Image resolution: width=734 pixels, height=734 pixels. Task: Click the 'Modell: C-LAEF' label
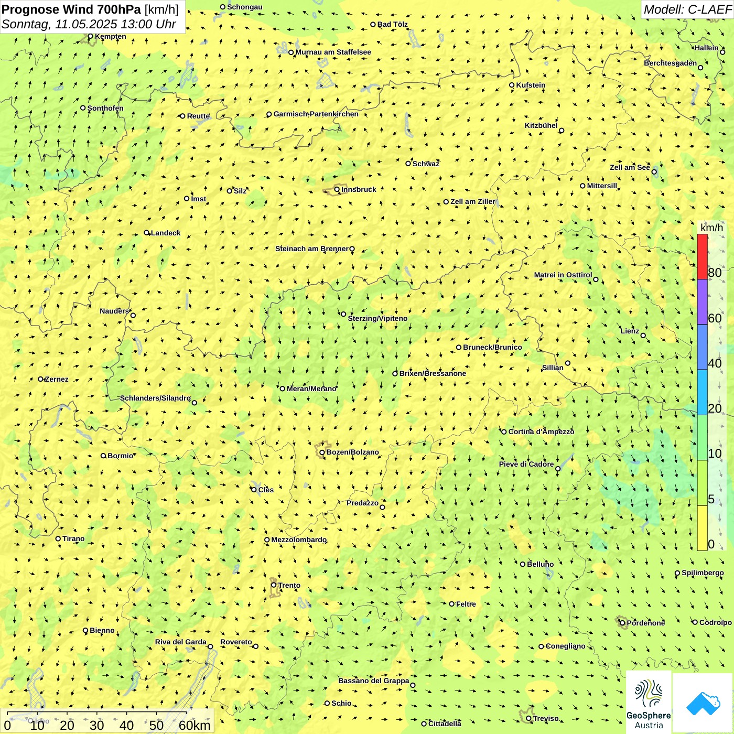[x=687, y=9]
